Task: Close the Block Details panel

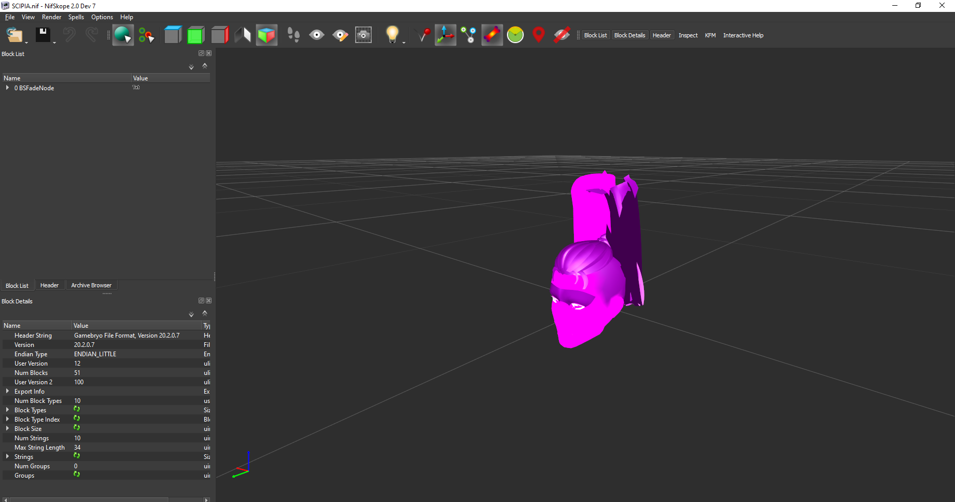Action: point(208,301)
